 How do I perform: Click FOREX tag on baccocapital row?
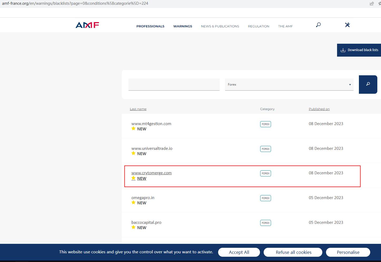click(x=265, y=223)
